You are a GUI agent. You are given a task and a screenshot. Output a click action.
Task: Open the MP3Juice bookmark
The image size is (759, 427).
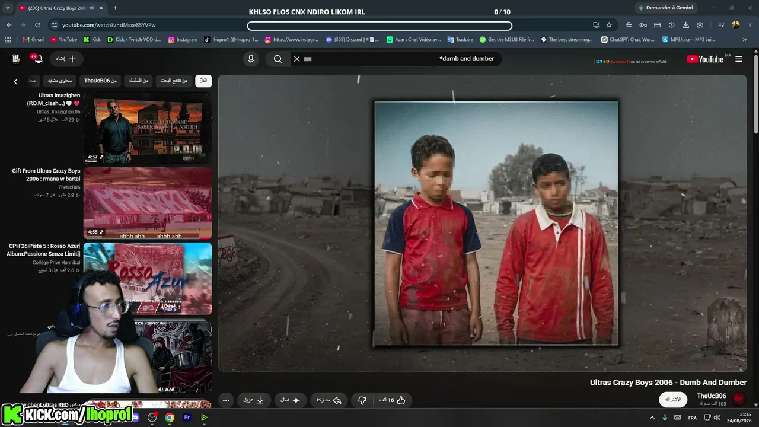tap(688, 40)
